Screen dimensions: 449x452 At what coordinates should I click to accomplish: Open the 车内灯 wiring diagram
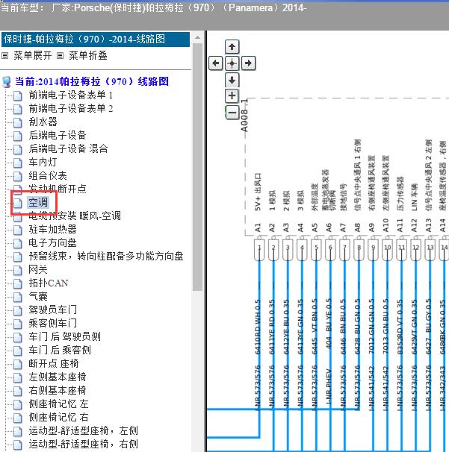tap(43, 163)
